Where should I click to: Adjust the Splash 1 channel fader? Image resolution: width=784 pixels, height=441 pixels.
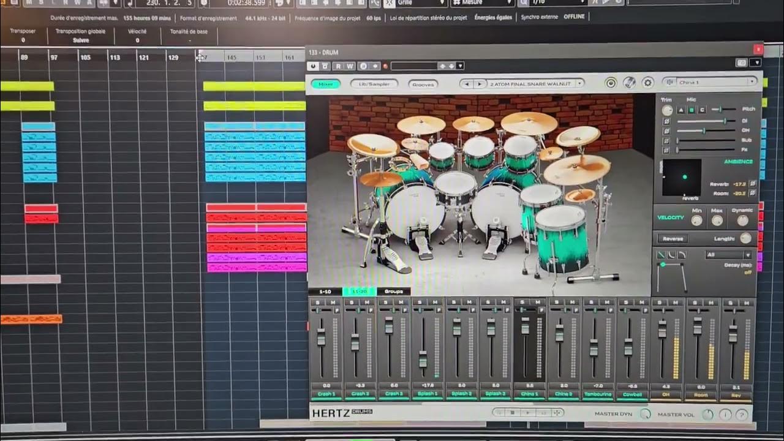(x=423, y=361)
